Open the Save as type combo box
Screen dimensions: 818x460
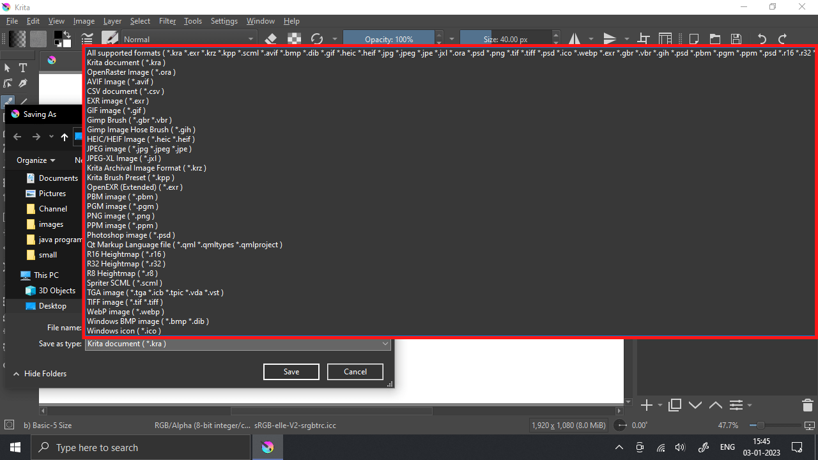pyautogui.click(x=238, y=344)
